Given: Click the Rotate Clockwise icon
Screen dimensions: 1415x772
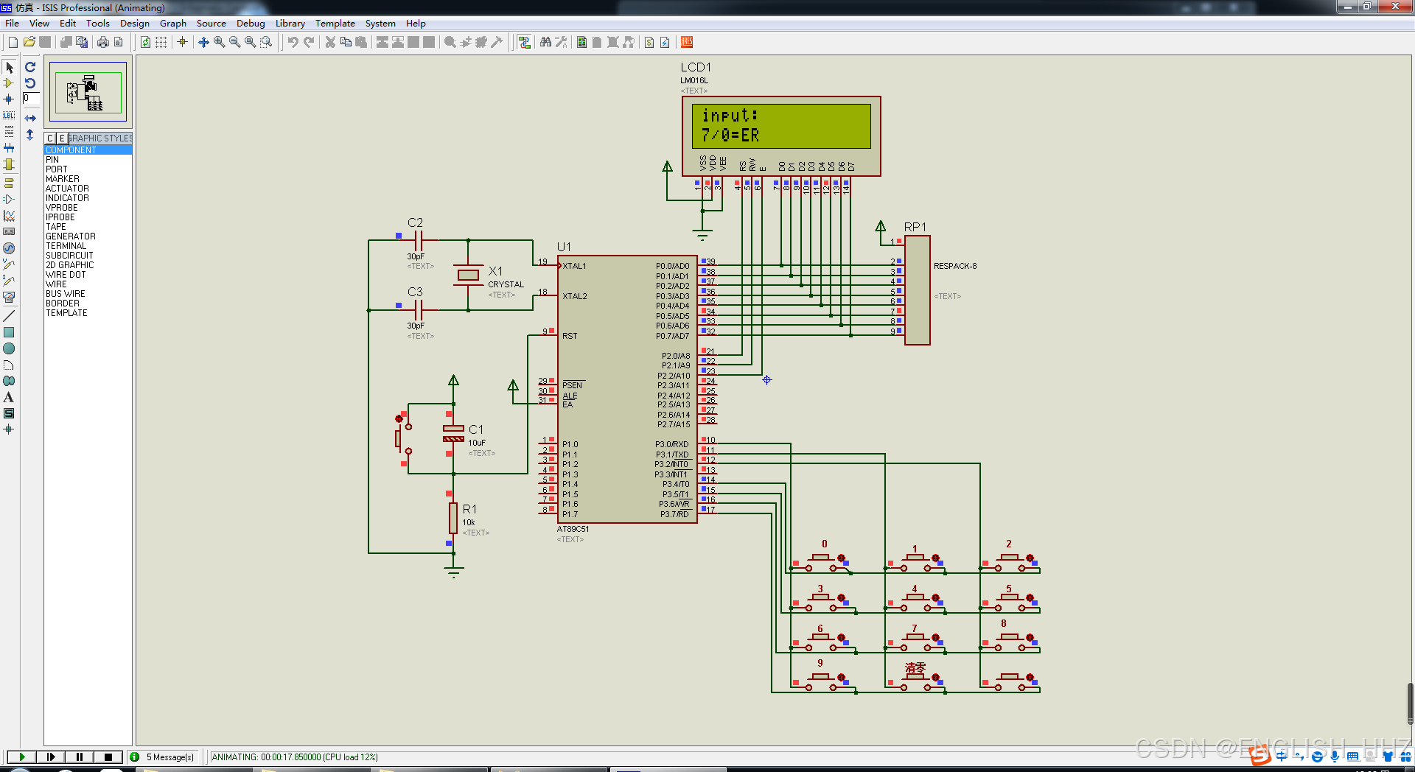Looking at the screenshot, I should coord(30,67).
